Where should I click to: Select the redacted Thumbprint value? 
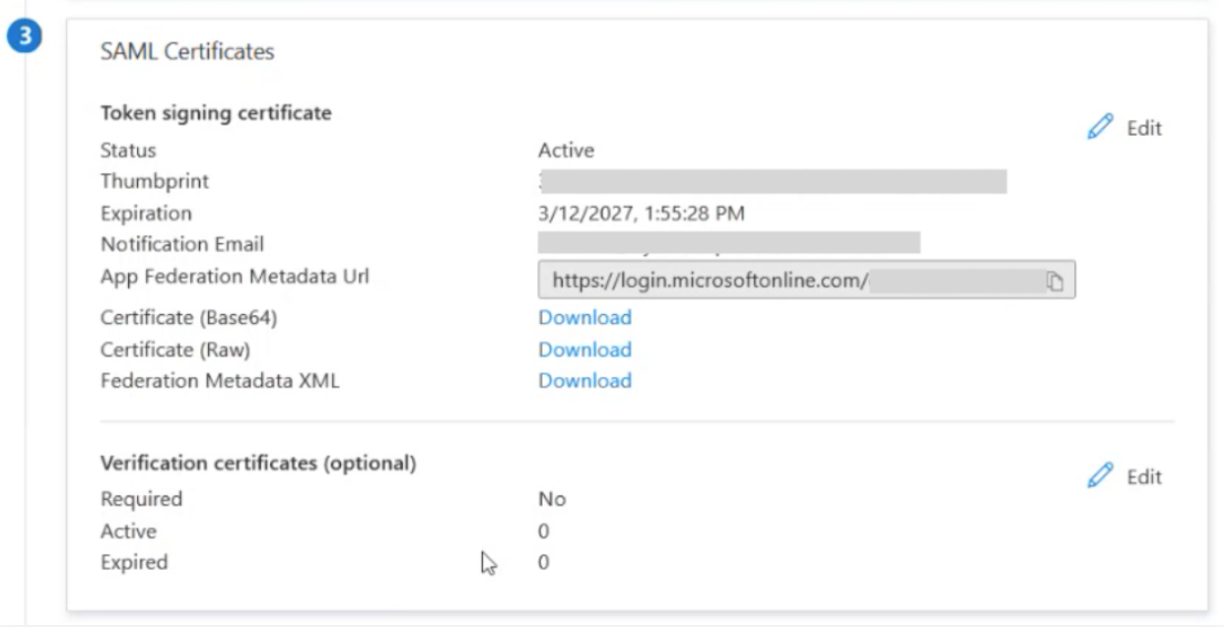coord(772,182)
